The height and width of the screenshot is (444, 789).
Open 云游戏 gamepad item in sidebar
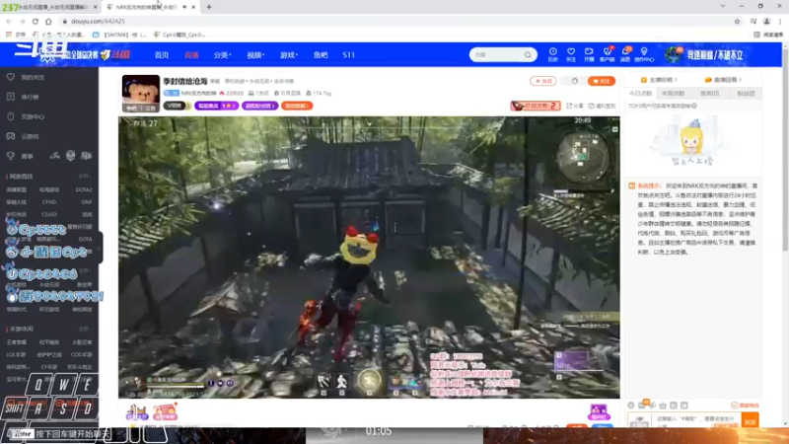point(24,136)
